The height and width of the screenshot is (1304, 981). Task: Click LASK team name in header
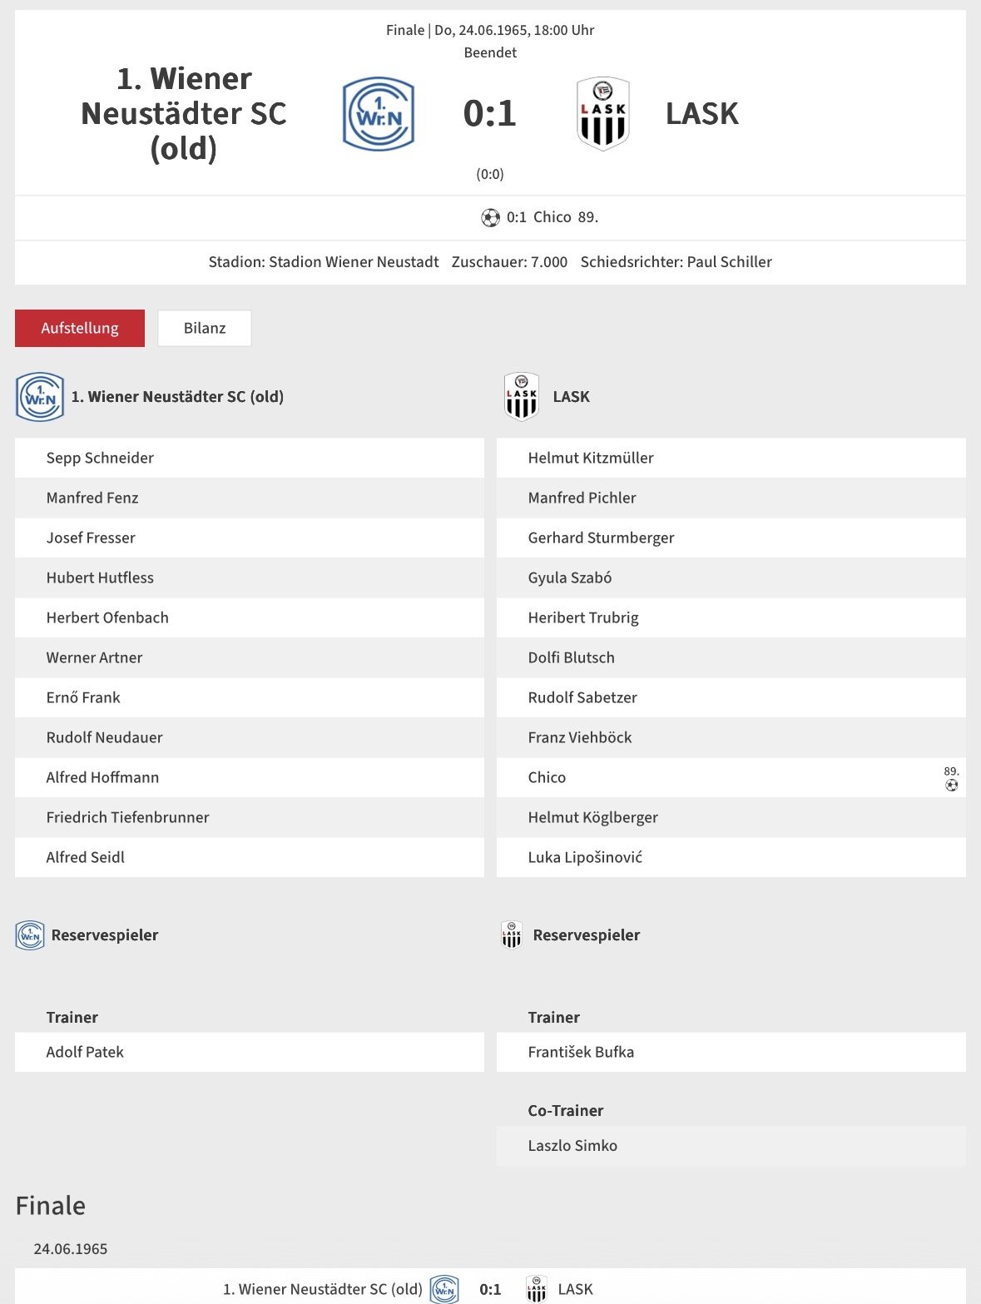[x=701, y=114]
